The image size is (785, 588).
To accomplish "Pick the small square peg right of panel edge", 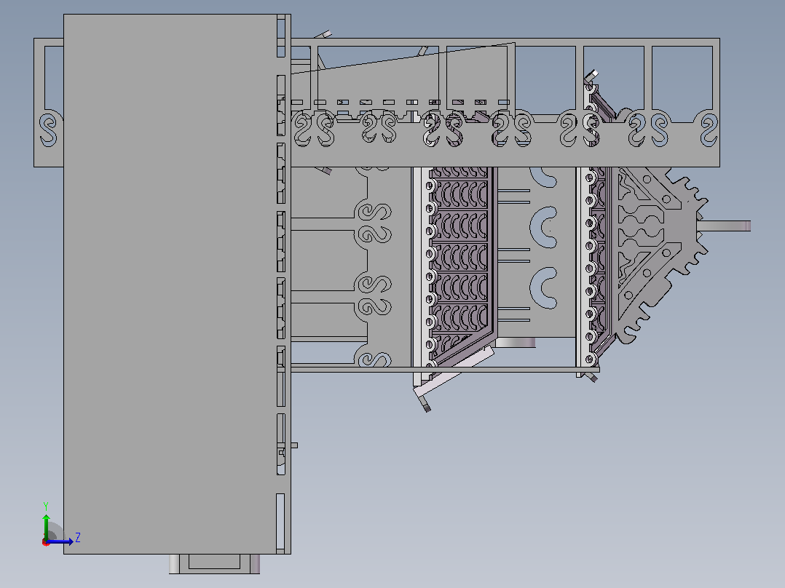I will pyautogui.click(x=294, y=445).
